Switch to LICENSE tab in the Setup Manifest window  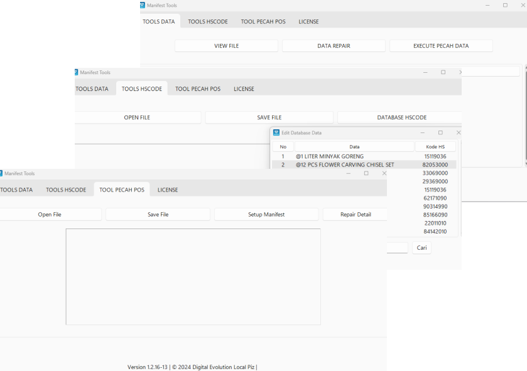[x=168, y=190]
